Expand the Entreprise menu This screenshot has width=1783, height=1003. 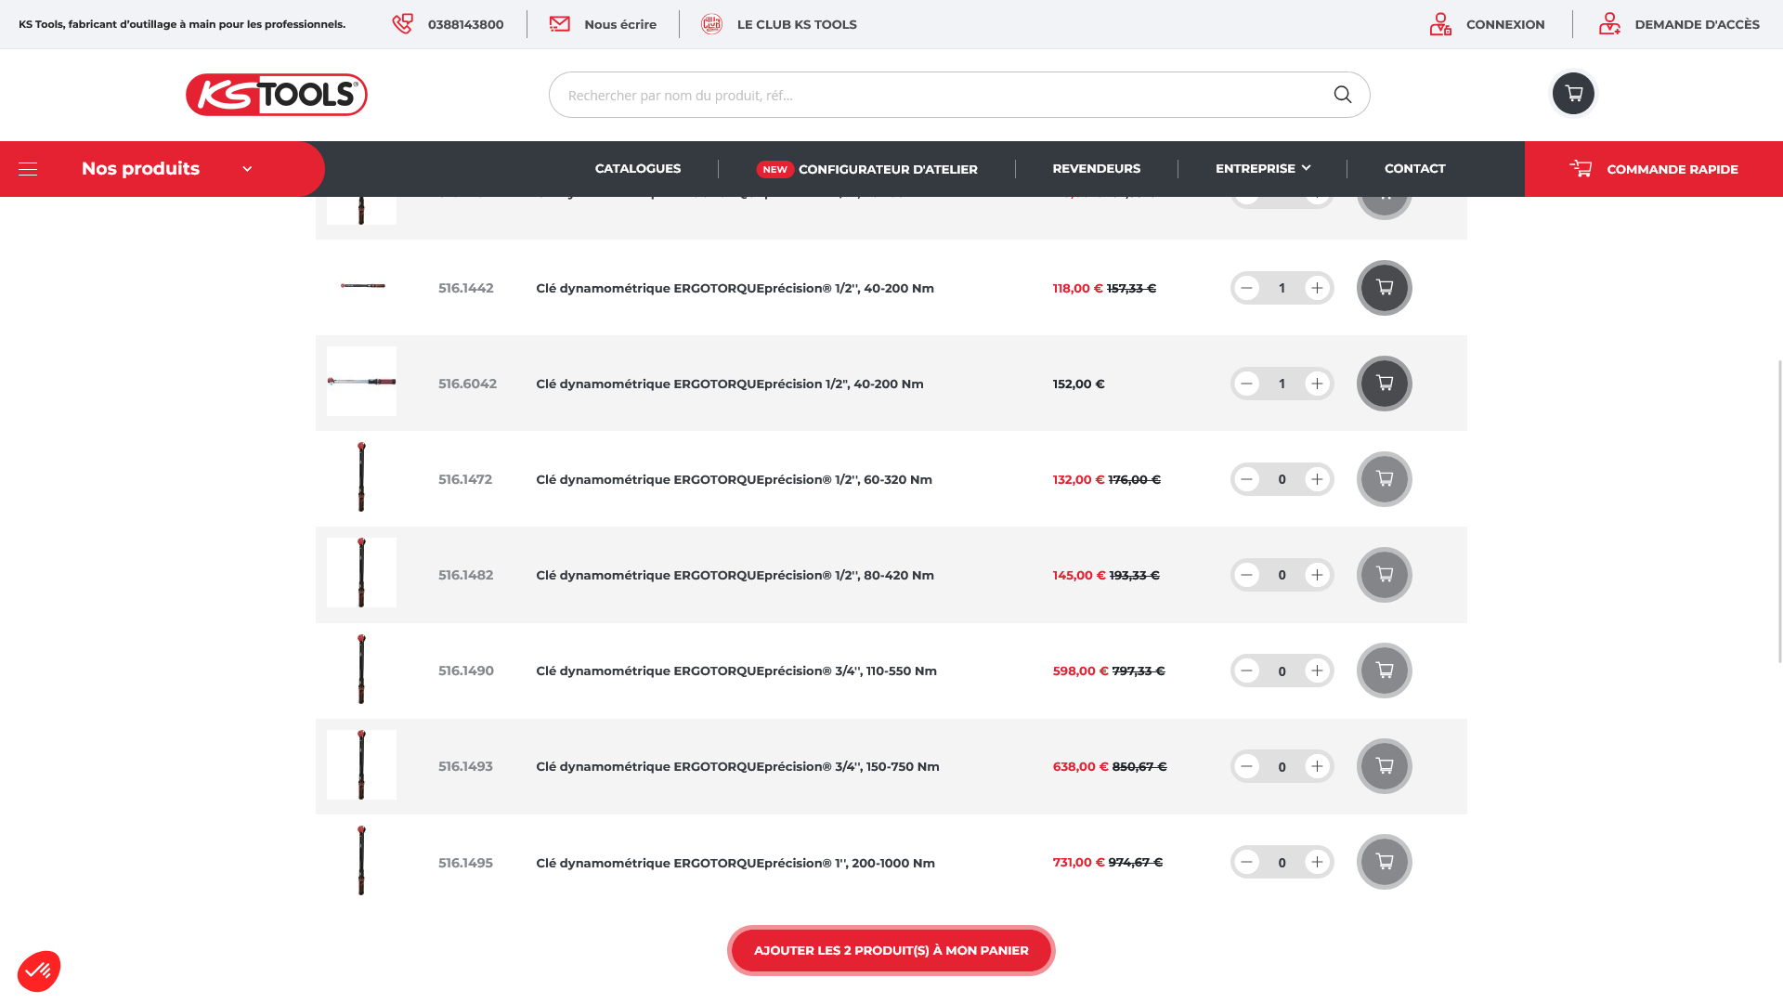pos(1263,168)
